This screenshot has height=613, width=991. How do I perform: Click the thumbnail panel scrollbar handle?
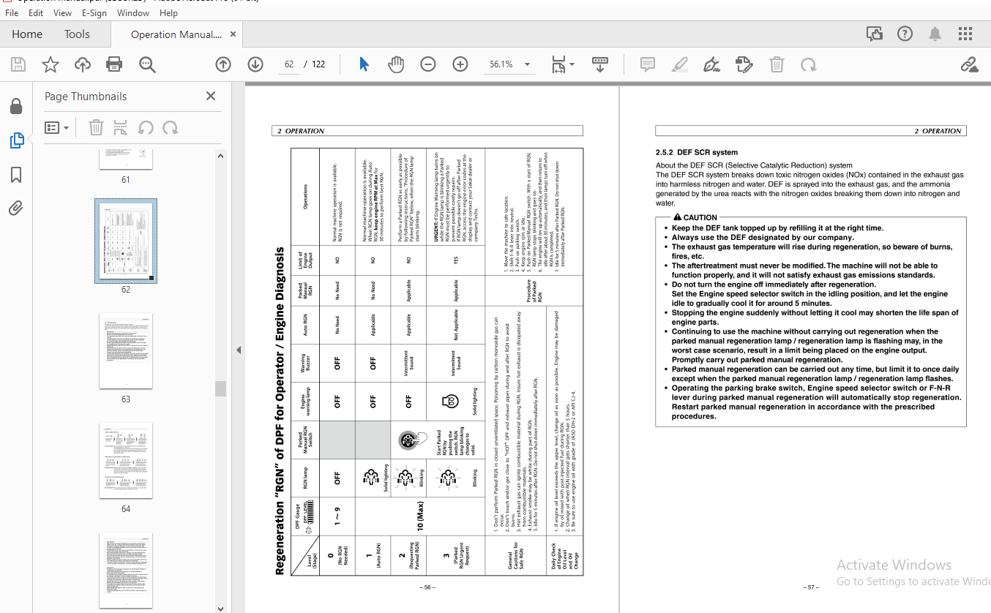coord(220,388)
